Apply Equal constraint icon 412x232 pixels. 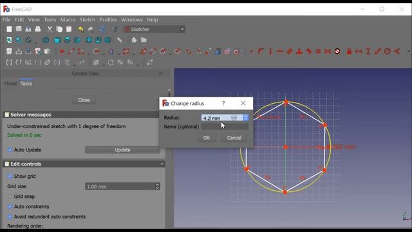pyautogui.click(x=318, y=52)
